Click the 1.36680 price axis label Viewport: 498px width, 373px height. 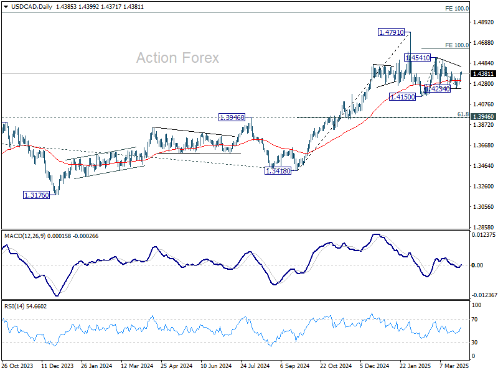click(x=483, y=145)
